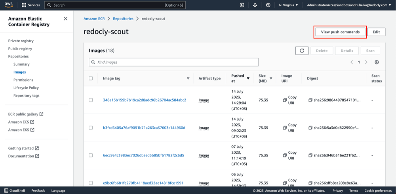Screen dimensions: 396x194
Task: Open Public registry in sidebar
Action: [x=20, y=49]
